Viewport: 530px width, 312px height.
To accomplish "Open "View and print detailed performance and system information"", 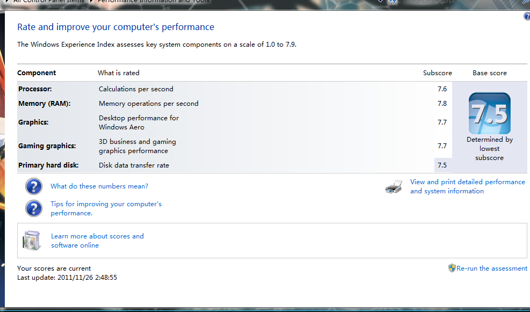I will point(468,186).
